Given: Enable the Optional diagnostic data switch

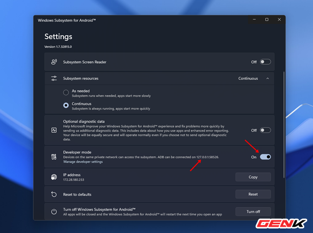Looking at the screenshot, I should click(x=265, y=130).
